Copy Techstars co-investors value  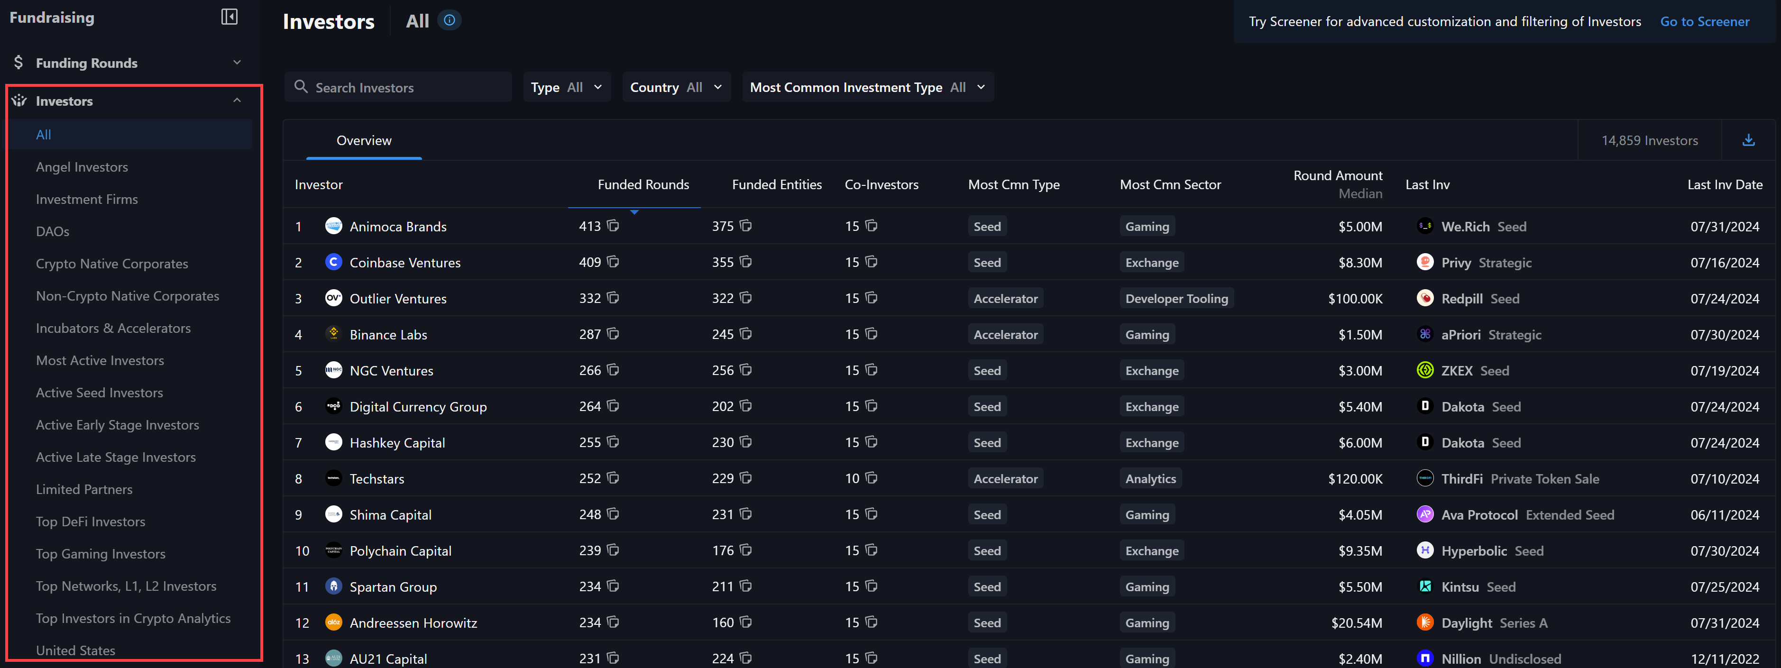871,478
